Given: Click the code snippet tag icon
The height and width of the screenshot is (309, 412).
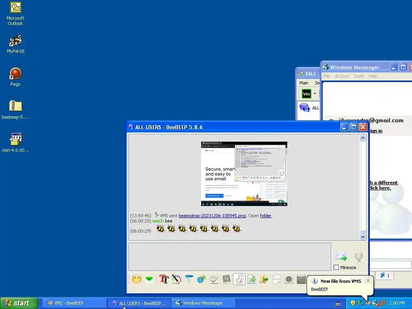Looking at the screenshot, I should 276,279.
